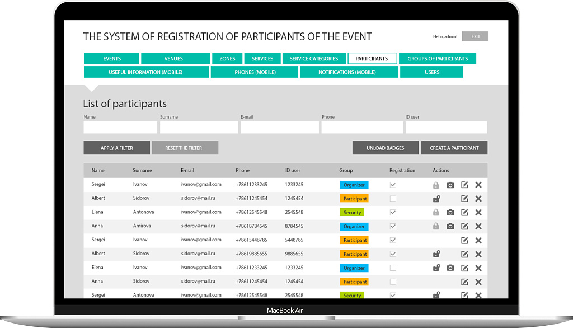Click the lock icon for Anna Amirova

click(x=436, y=226)
